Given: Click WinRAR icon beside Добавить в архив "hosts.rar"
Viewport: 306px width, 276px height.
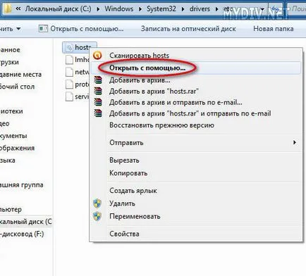Looking at the screenshot, I should (x=98, y=91).
